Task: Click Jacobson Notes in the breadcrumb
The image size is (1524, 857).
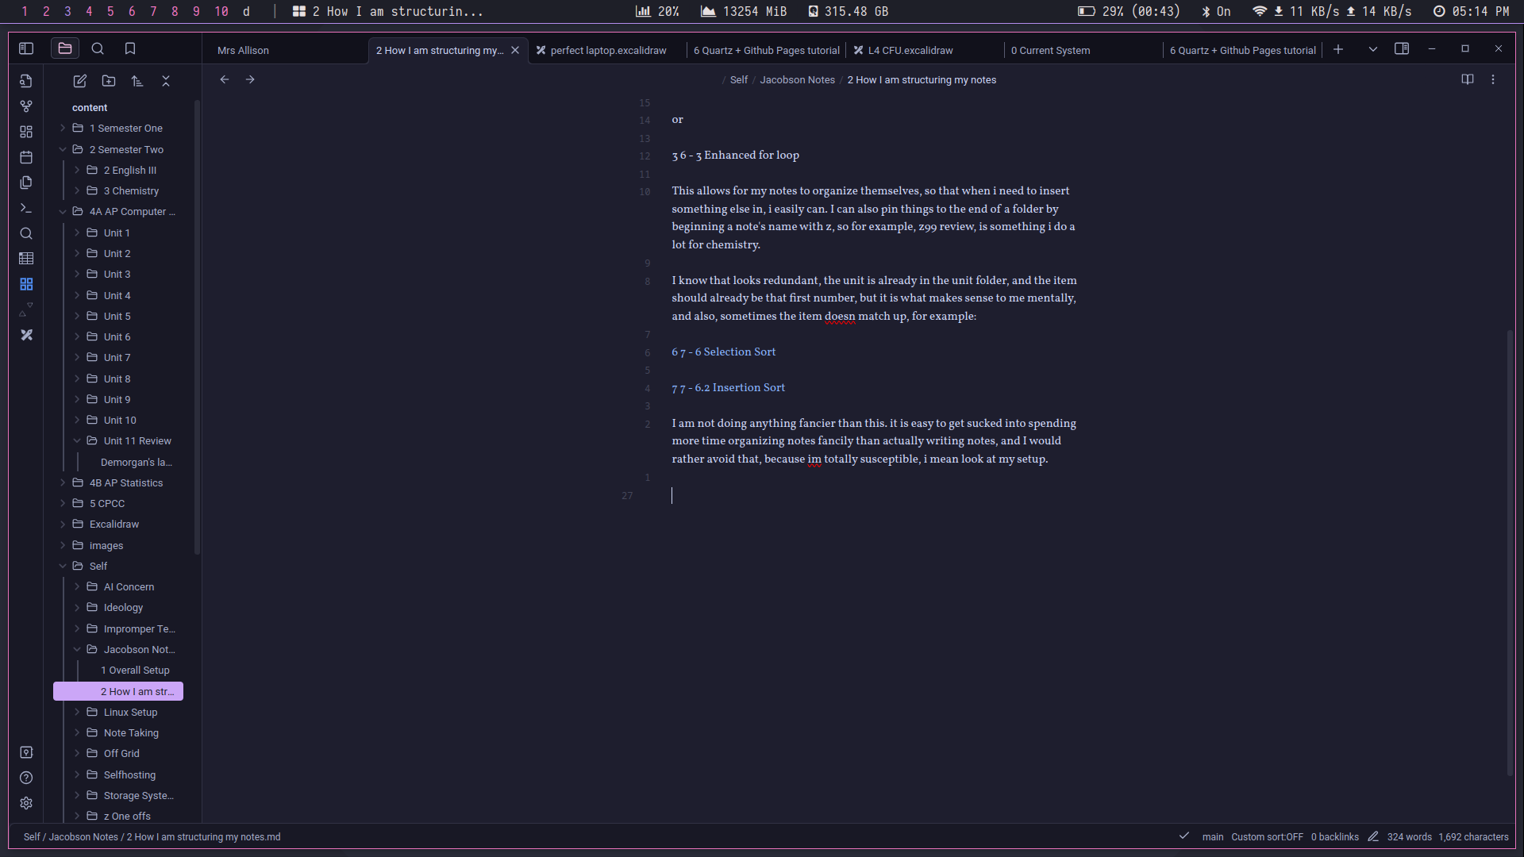Action: [x=797, y=80]
